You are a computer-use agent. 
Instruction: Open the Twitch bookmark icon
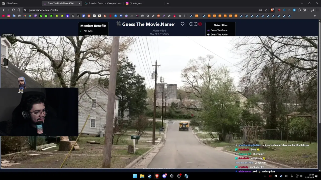click(x=35, y=16)
